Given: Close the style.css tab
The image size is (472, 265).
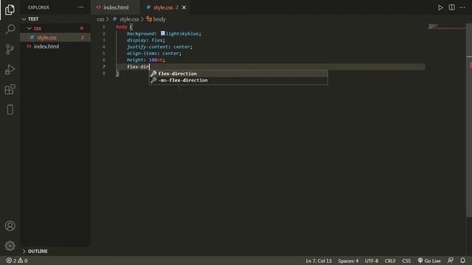Looking at the screenshot, I should [184, 7].
